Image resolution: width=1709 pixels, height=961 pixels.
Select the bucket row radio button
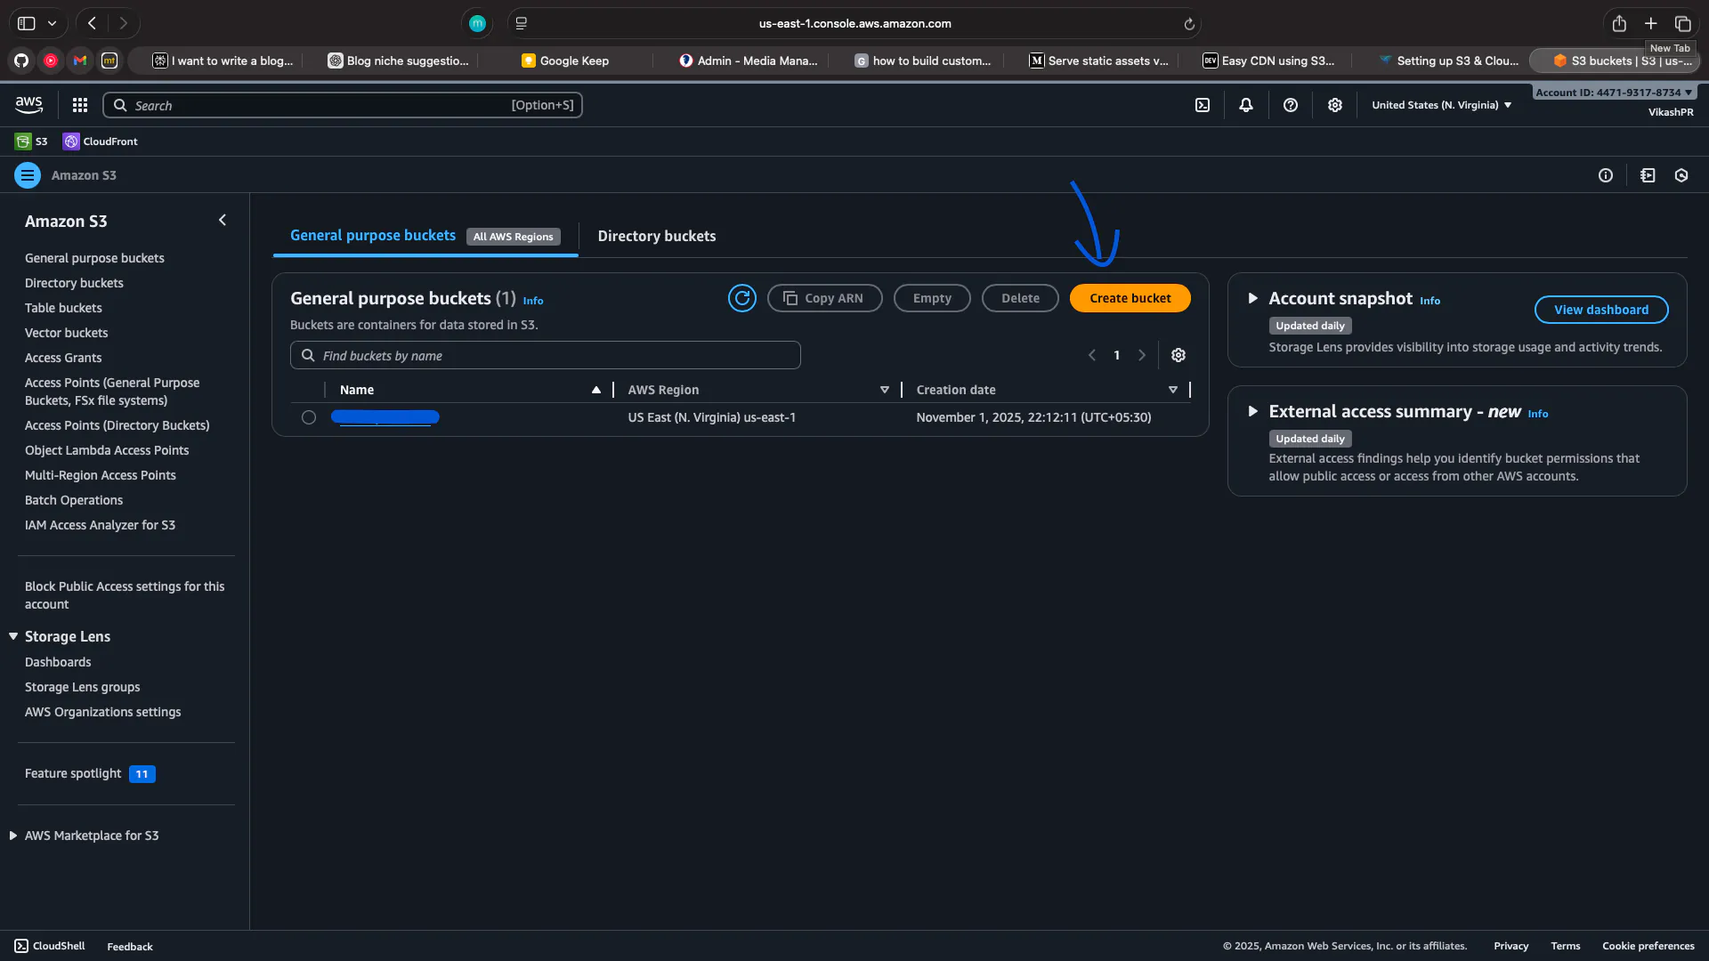[x=309, y=417]
